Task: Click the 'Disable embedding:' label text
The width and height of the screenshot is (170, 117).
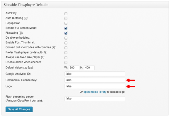Action: point(18,38)
